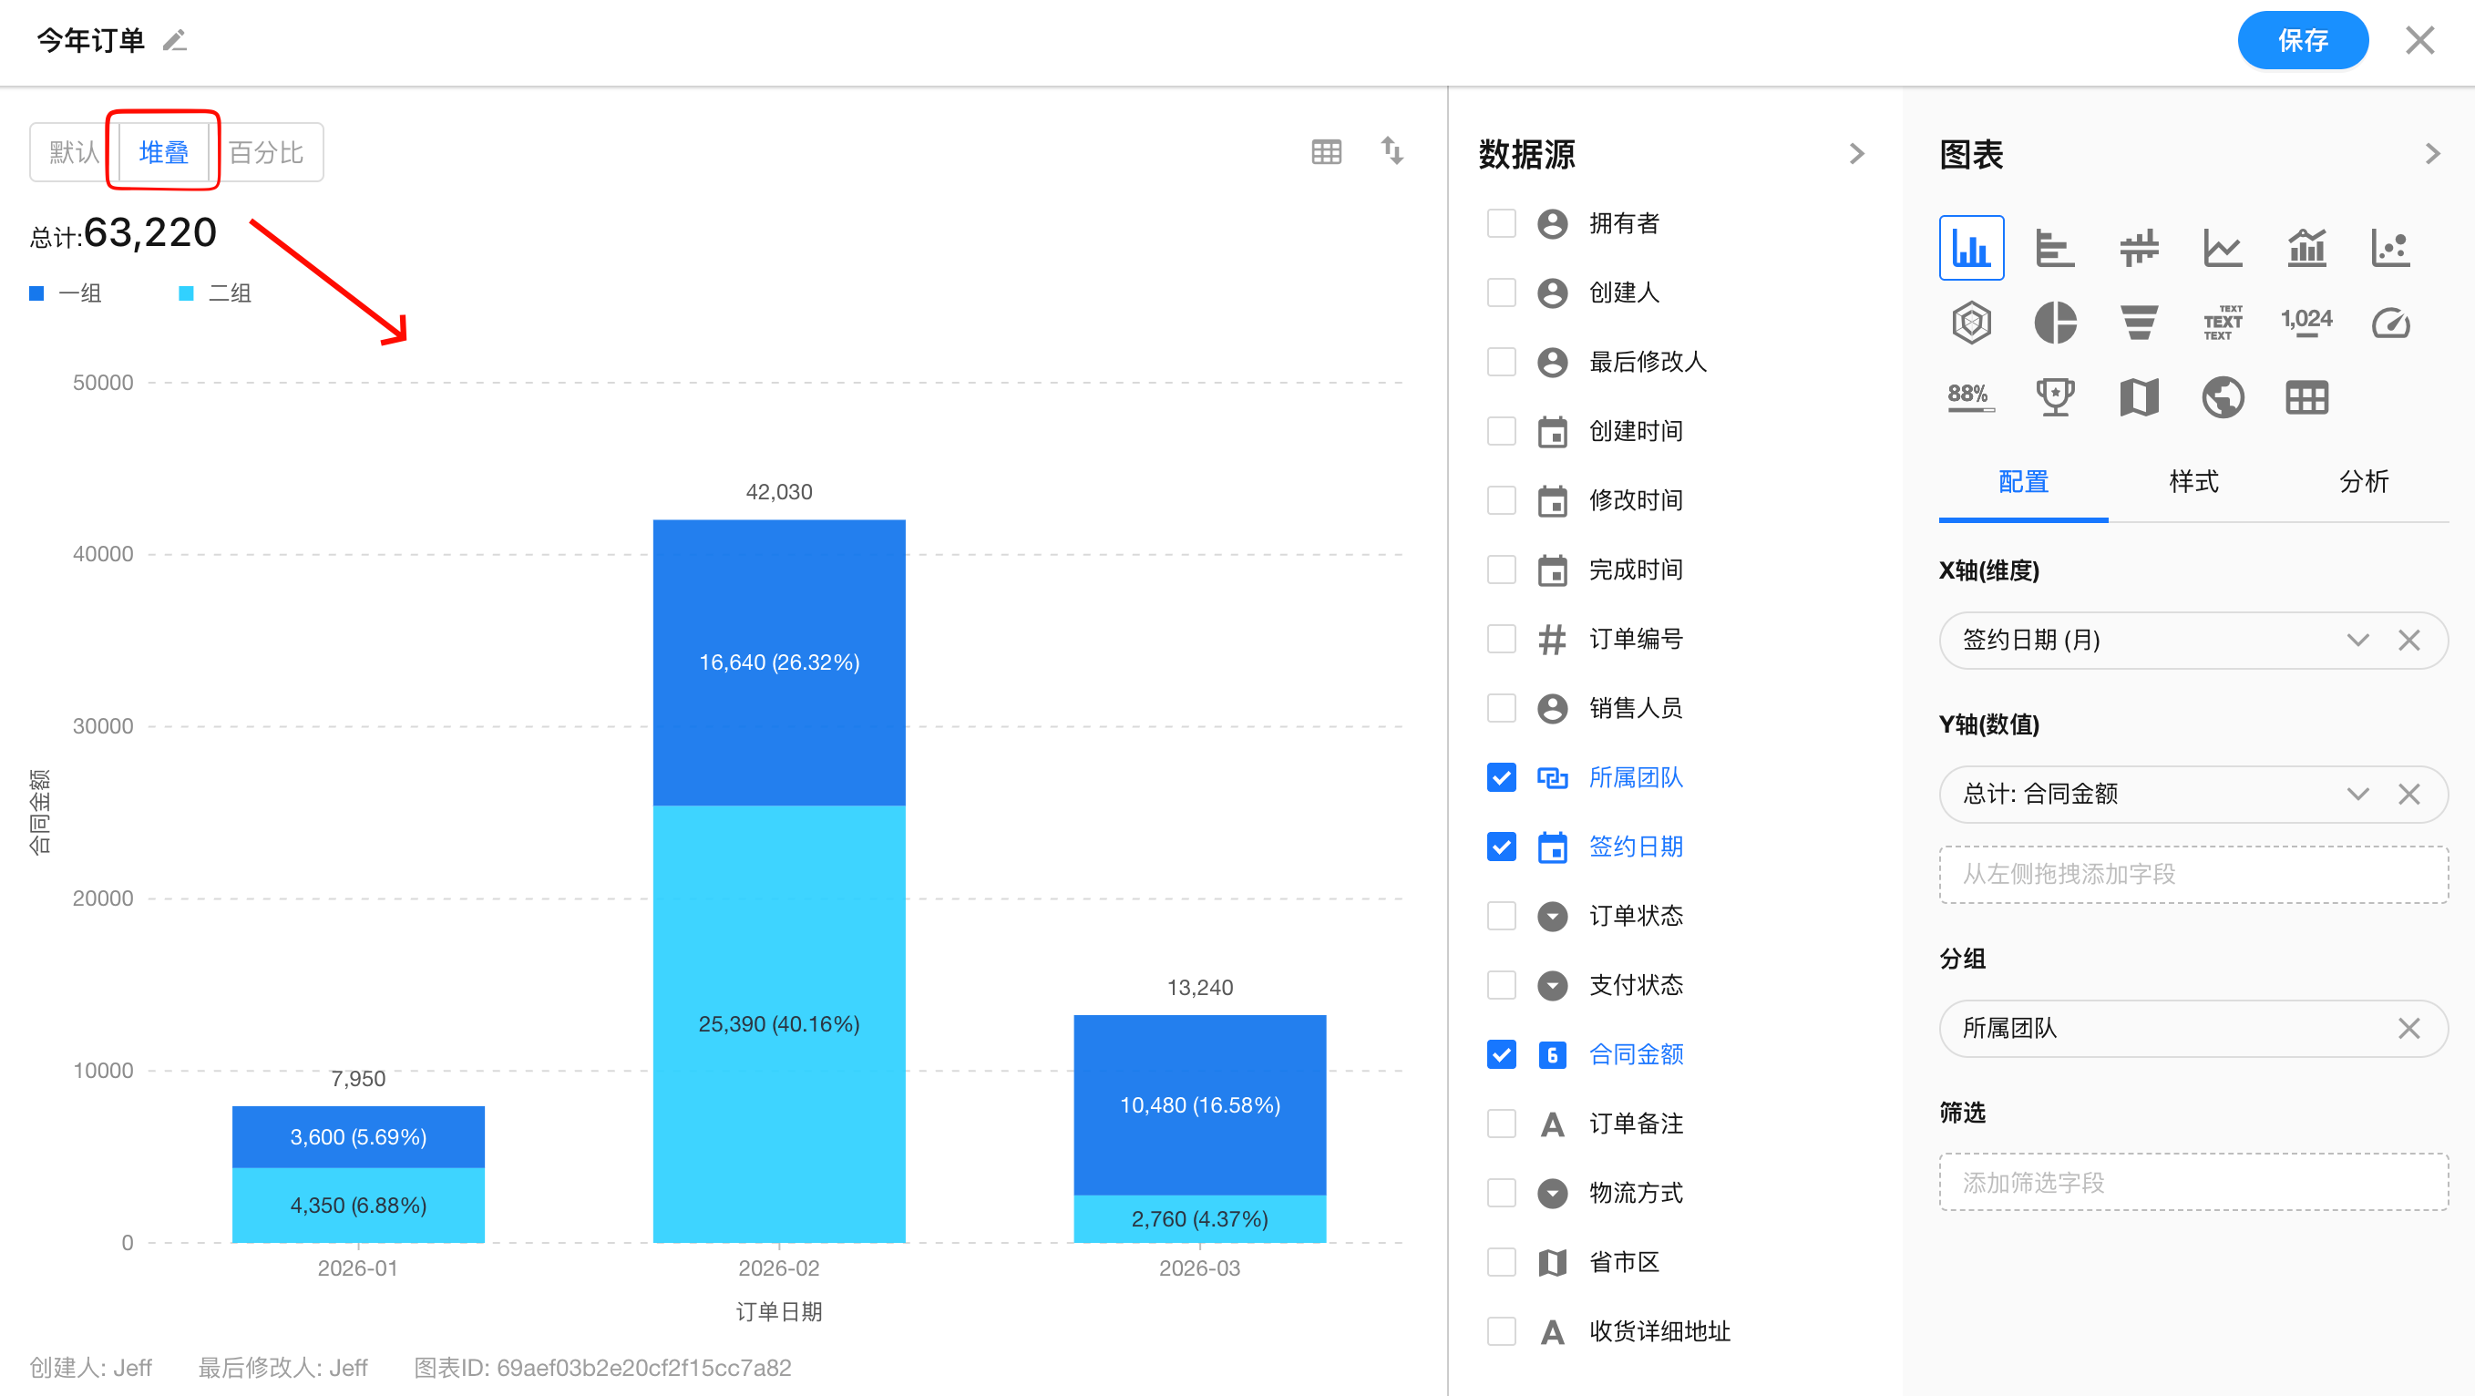Select the funnel chart icon
Screen dimensions: 2475x1396
[x=2139, y=323]
